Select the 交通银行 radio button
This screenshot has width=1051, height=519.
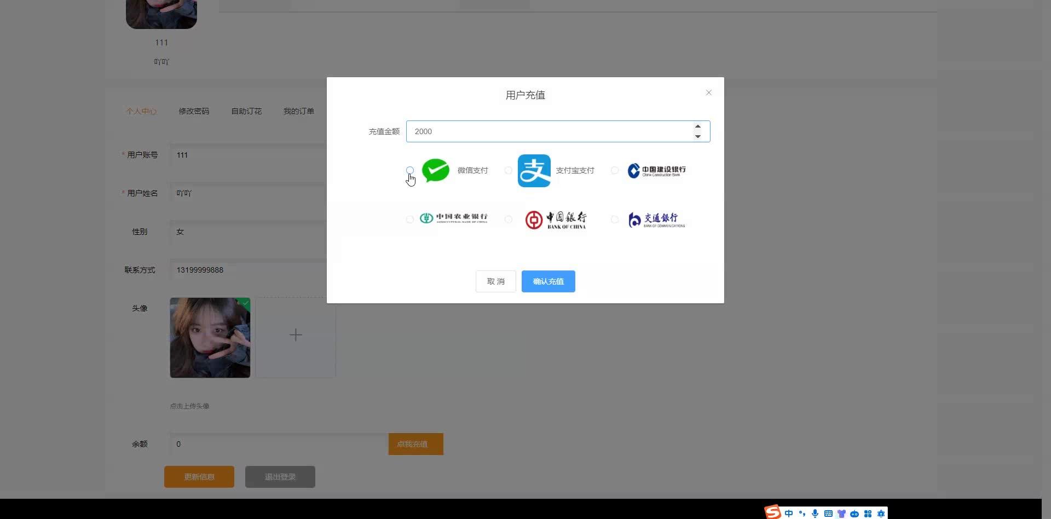click(615, 220)
